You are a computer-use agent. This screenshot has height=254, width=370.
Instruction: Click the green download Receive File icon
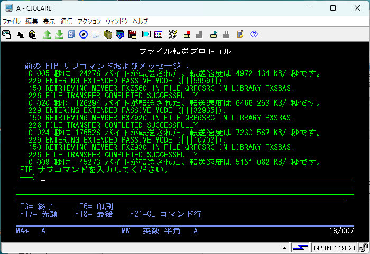[x=59, y=34]
